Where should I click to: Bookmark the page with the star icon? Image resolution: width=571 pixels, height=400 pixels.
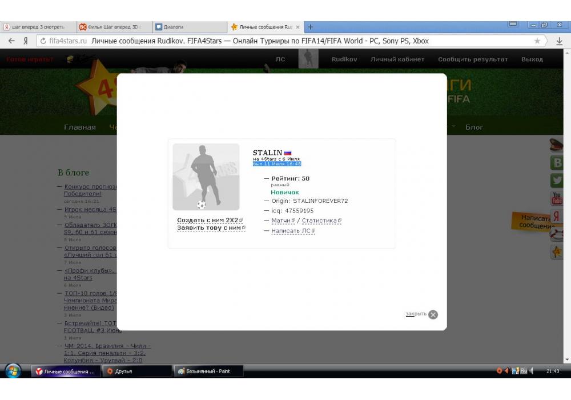[x=537, y=41]
